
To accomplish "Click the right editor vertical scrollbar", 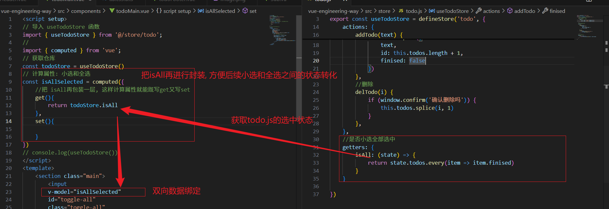I will [x=606, y=112].
